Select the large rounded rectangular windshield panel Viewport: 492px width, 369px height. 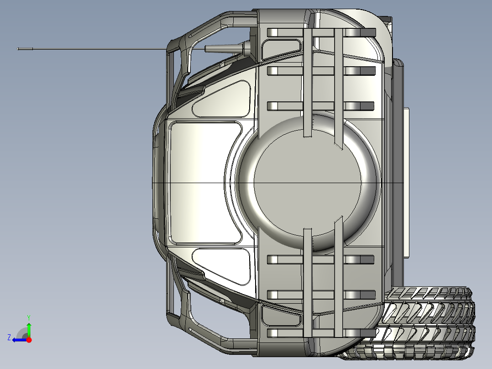pyautogui.click(x=205, y=183)
